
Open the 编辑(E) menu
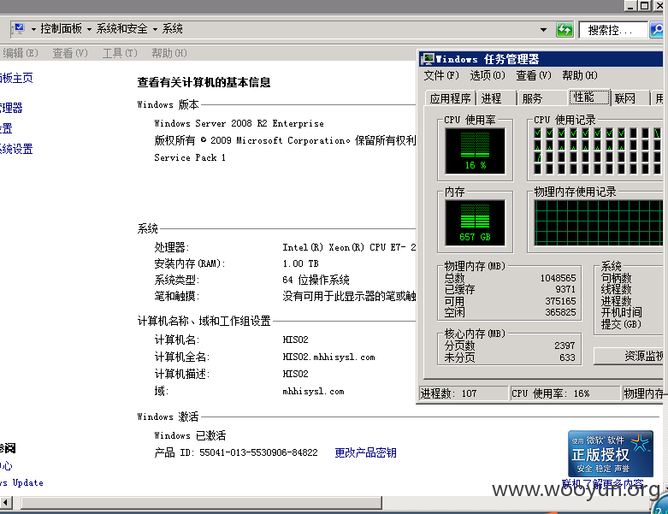pyautogui.click(x=20, y=53)
